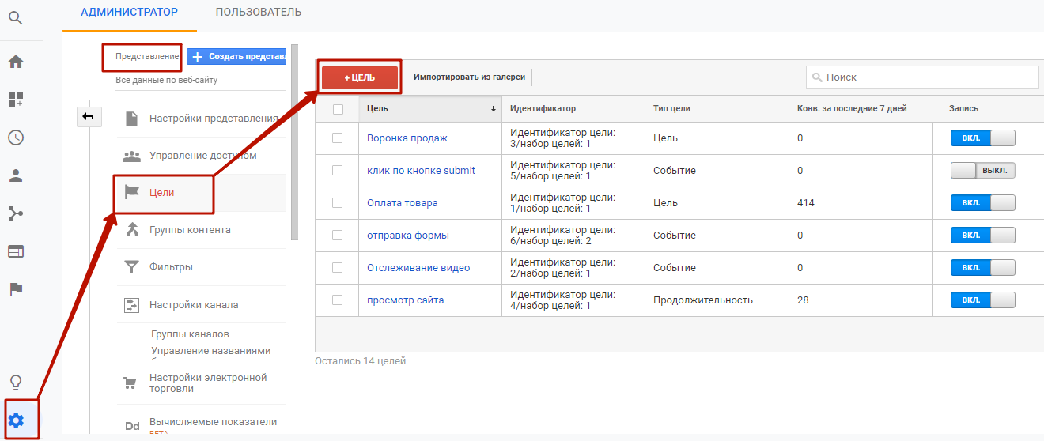This screenshot has height=441, width=1044.
Task: Tick checkbox for Отслеживание видео row
Action: pyautogui.click(x=338, y=267)
